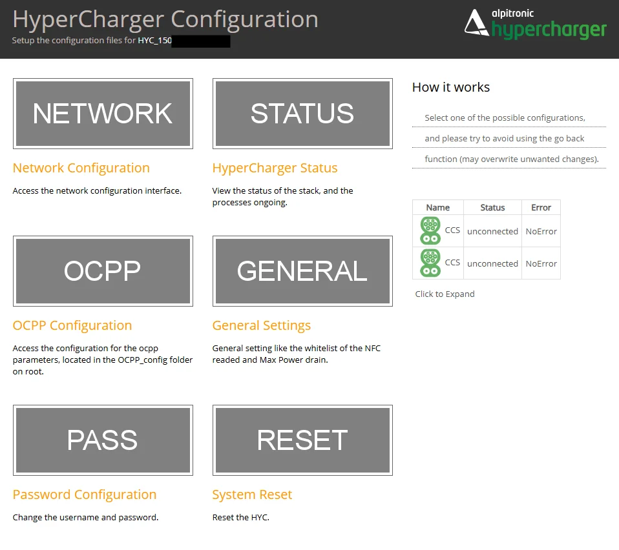Click the Error column header
Viewport: 619px width, 550px height.
tap(541, 207)
